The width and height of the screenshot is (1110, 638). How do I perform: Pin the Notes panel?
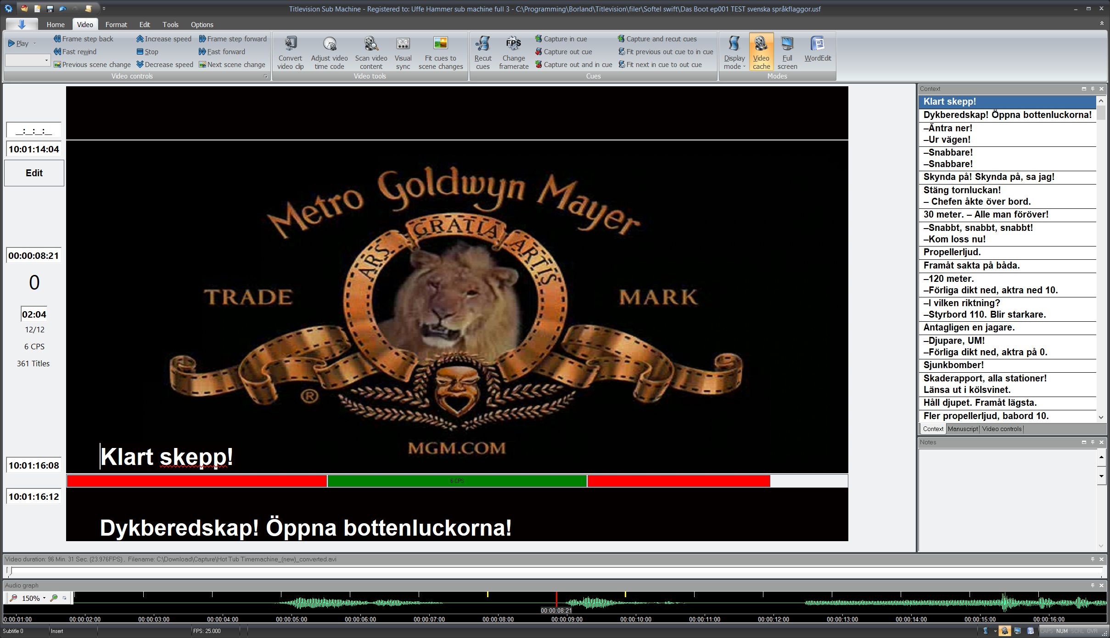[x=1093, y=442]
